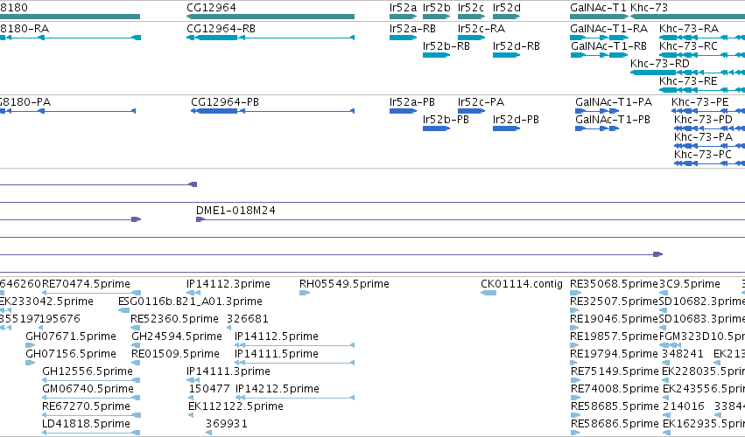Select the DME1-018M24 BAC label
The image size is (745, 437).
235,210
